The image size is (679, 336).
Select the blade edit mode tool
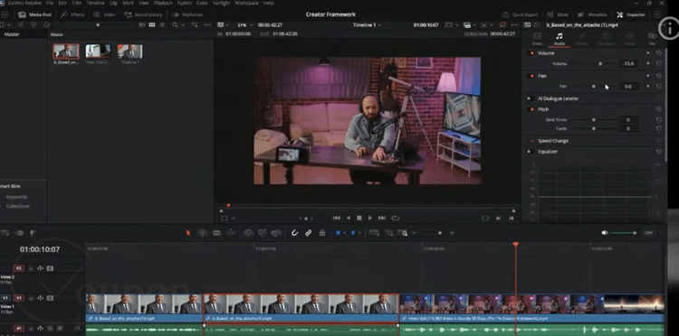[x=216, y=233]
